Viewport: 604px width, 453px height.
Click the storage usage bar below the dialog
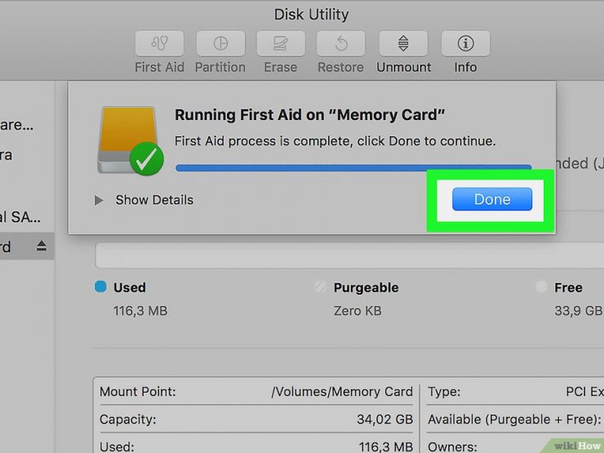[349, 255]
